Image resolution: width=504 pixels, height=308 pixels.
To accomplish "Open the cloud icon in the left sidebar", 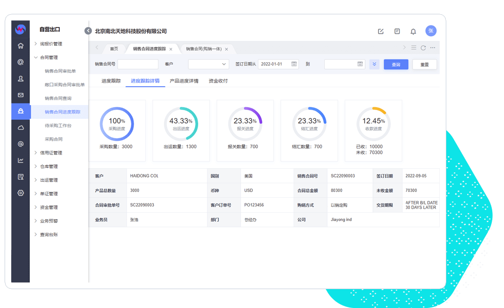I will 20,127.
